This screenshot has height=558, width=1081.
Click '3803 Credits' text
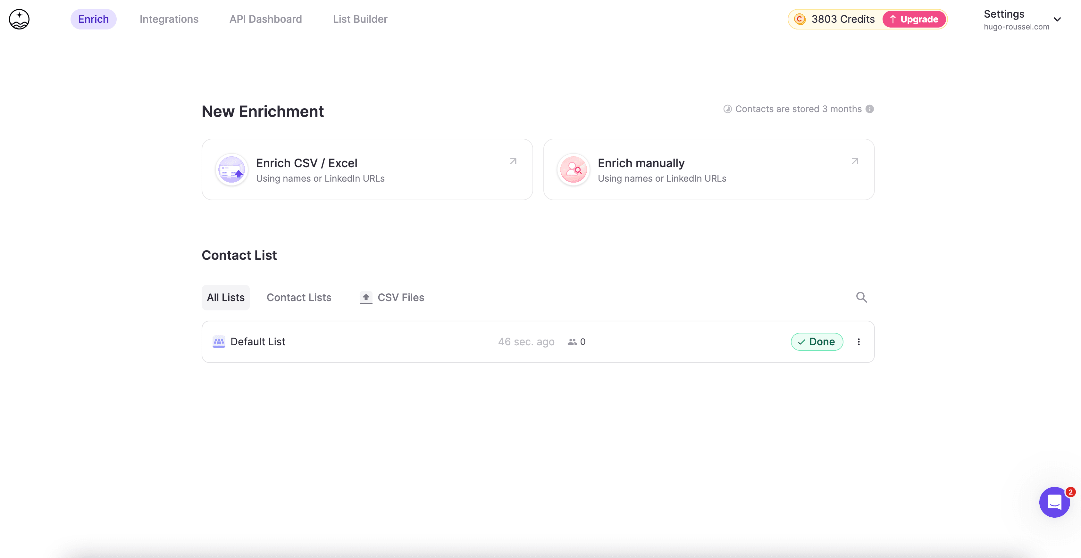(843, 19)
